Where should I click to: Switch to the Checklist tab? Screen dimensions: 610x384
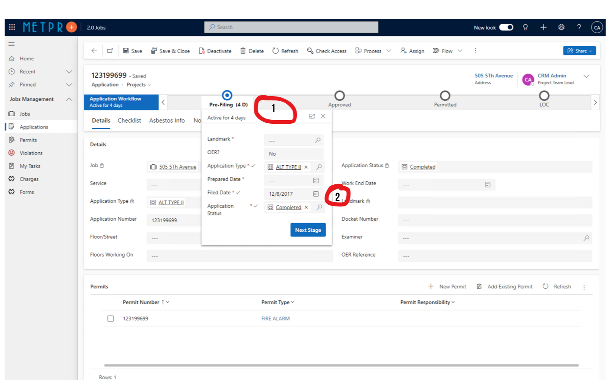[129, 121]
